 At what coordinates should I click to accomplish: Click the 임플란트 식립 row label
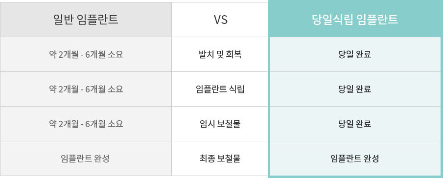click(220, 89)
